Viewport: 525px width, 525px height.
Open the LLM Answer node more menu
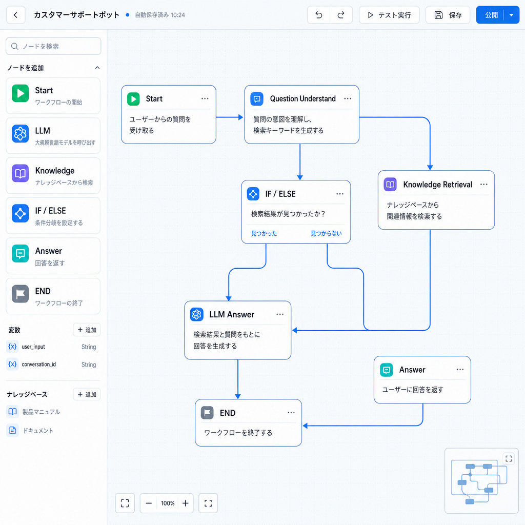(x=280, y=314)
